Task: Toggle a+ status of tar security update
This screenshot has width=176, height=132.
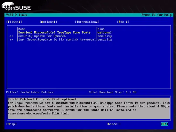Action: 11,40
